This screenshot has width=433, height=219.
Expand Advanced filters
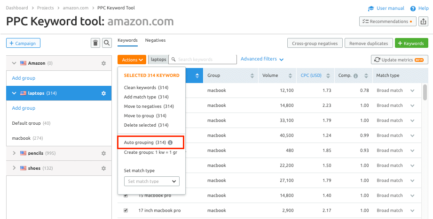click(262, 59)
